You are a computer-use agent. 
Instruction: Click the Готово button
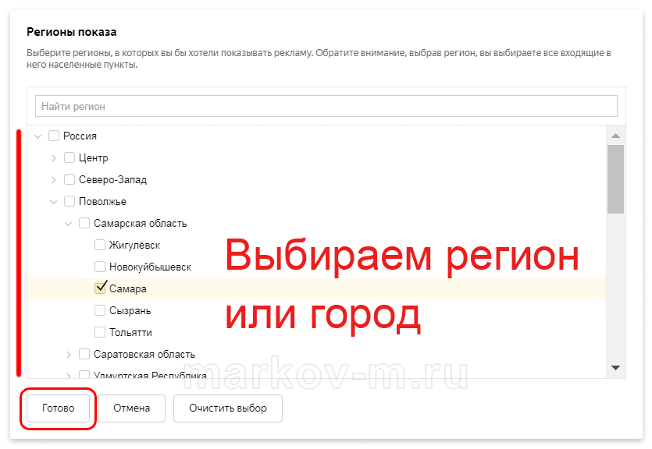pyautogui.click(x=59, y=408)
